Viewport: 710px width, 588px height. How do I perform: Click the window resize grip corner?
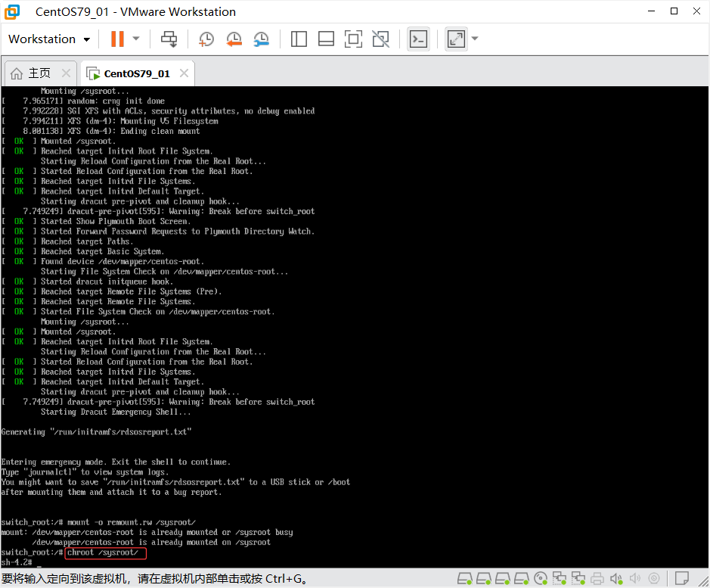[x=702, y=581]
